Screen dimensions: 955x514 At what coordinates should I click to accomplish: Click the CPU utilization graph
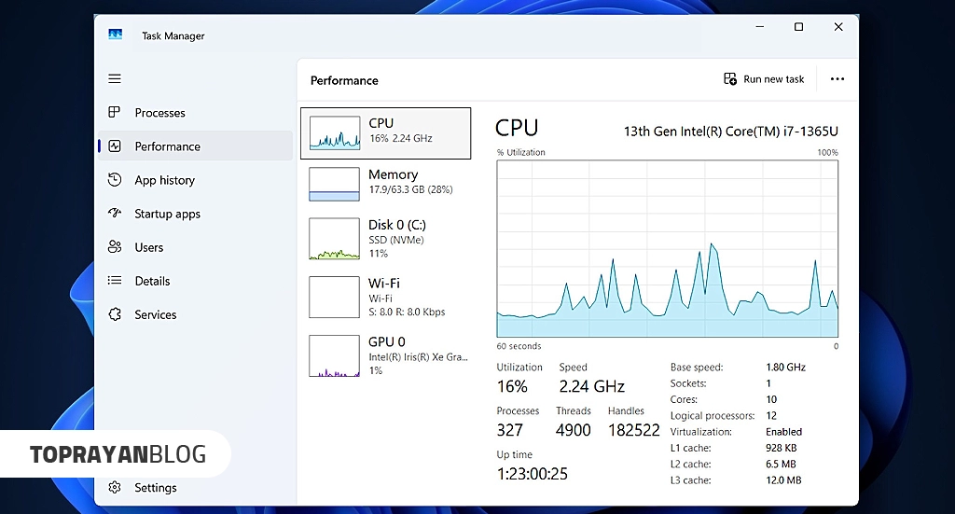coord(668,248)
